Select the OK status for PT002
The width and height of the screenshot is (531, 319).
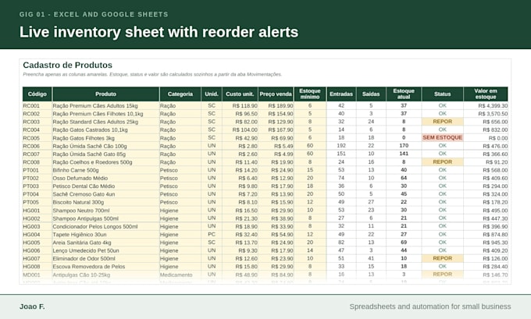point(442,178)
